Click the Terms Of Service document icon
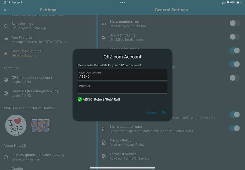 [104, 156]
